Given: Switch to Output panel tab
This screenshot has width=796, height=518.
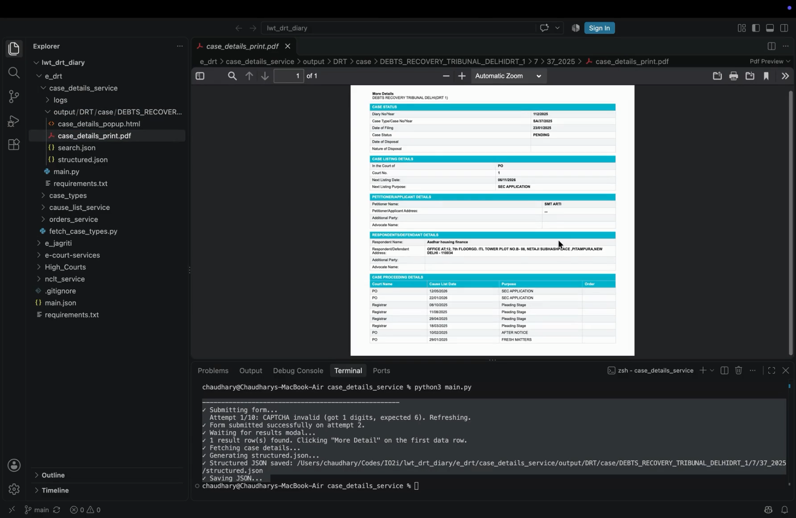Looking at the screenshot, I should click(x=251, y=371).
